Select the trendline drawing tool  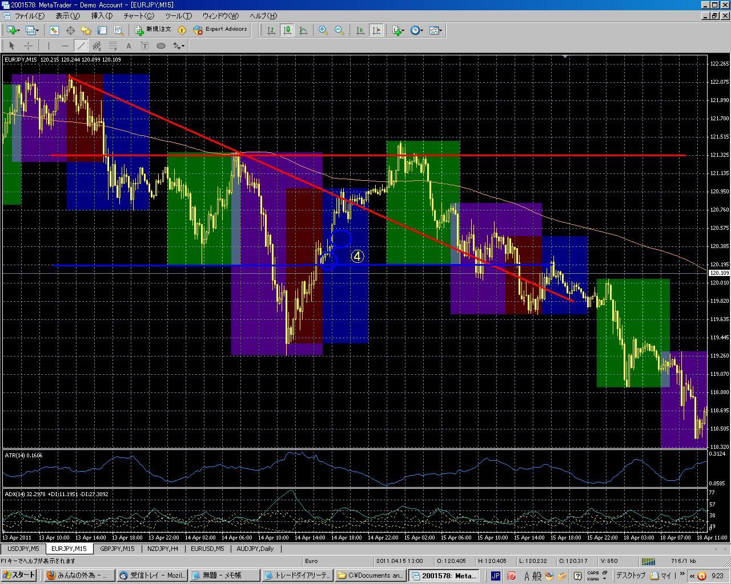point(81,46)
